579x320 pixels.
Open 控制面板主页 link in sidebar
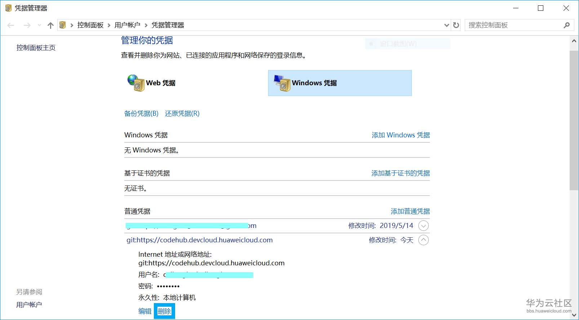tap(36, 48)
